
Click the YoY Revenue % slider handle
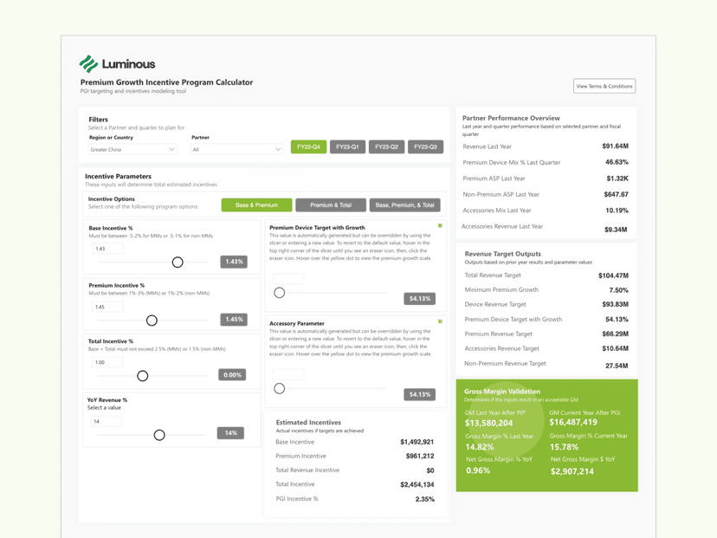pos(159,434)
